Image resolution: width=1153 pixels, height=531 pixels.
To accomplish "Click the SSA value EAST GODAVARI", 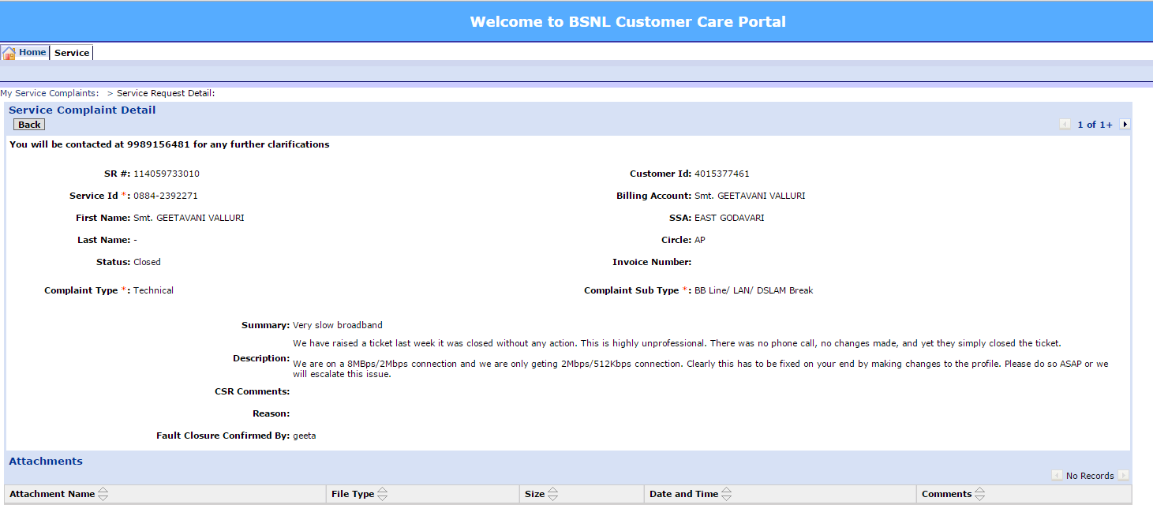I will (729, 218).
